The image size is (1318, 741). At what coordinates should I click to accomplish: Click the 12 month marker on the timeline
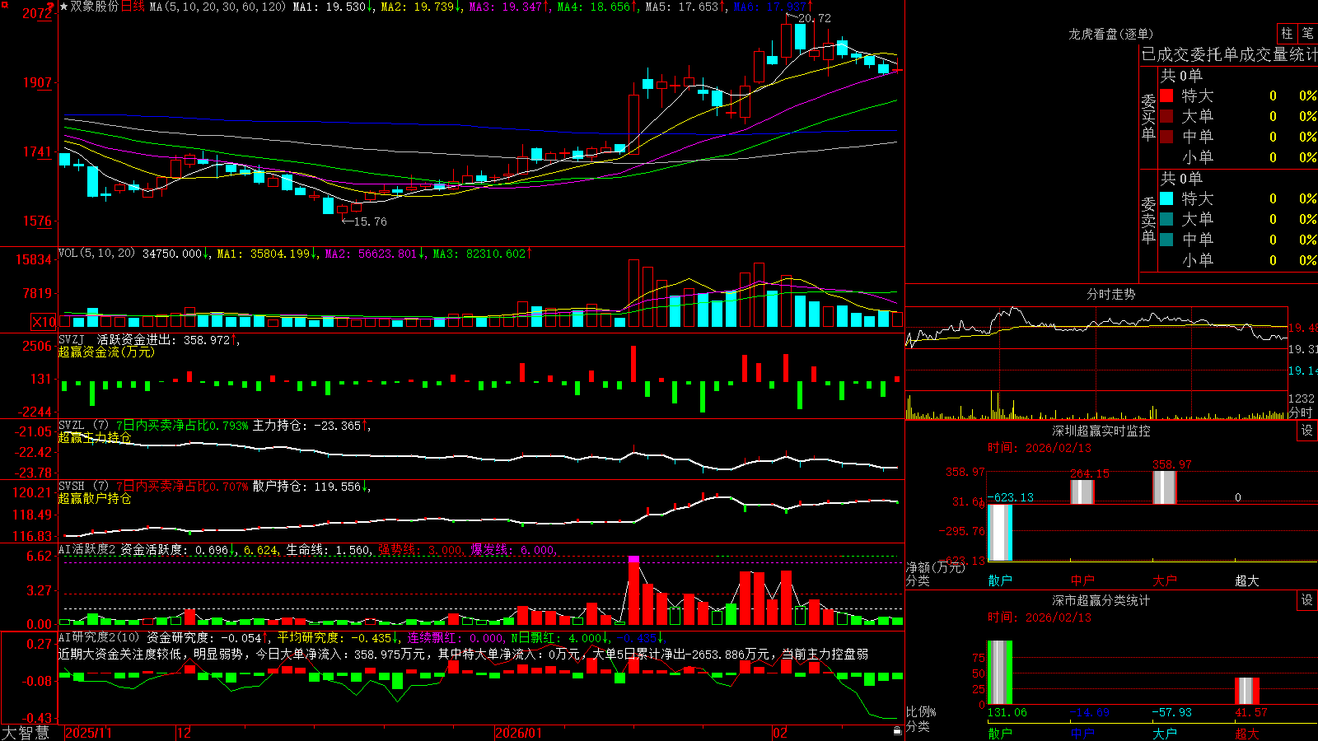(185, 733)
